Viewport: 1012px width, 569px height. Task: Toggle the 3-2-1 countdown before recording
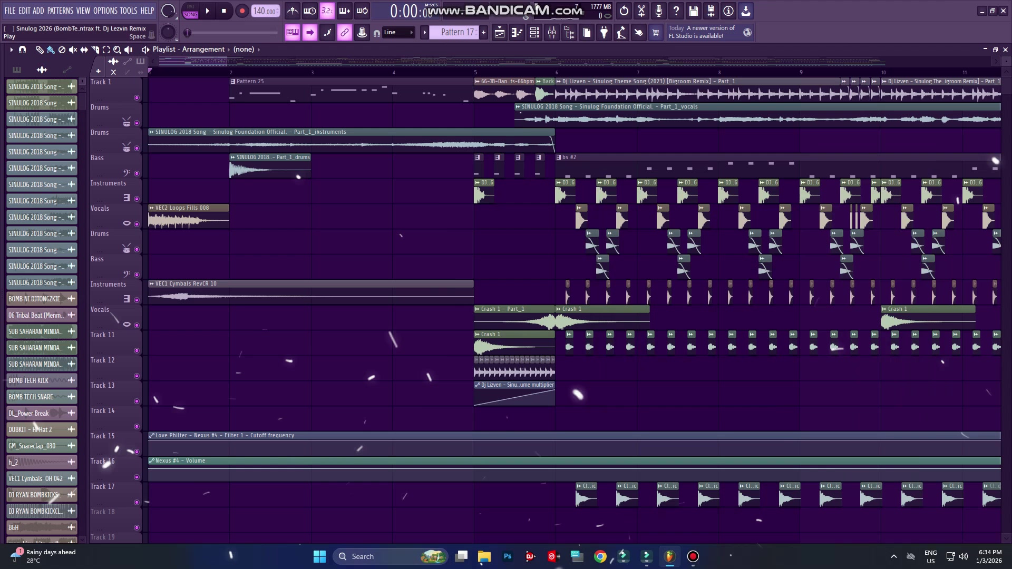(327, 11)
